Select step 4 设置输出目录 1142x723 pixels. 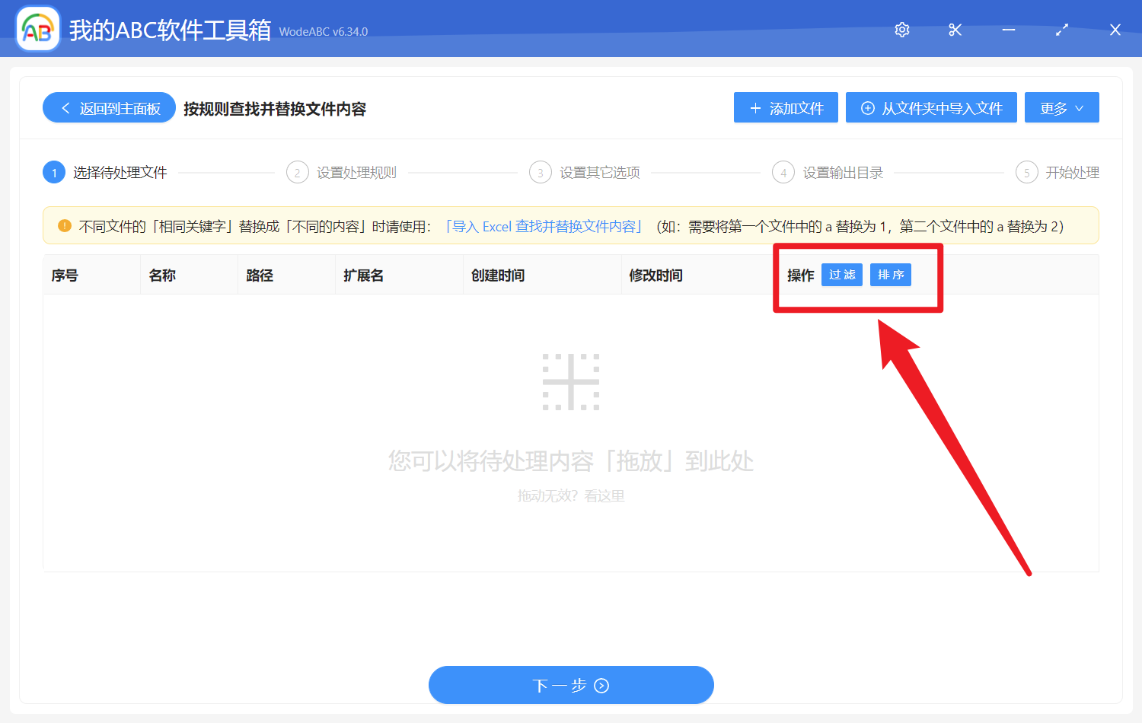[828, 173]
